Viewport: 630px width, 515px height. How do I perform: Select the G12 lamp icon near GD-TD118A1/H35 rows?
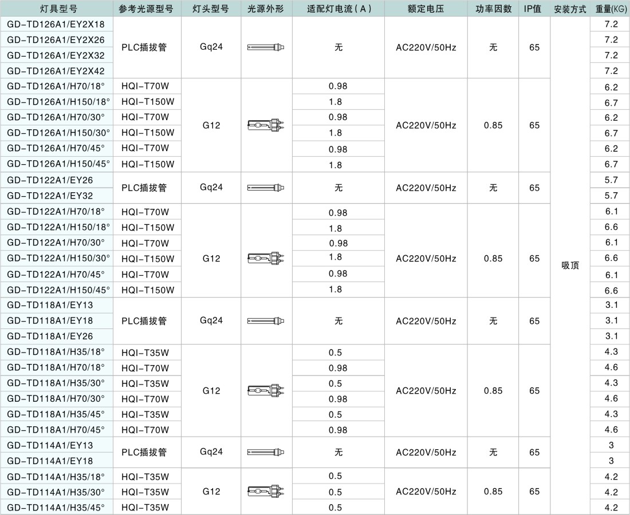[266, 391]
